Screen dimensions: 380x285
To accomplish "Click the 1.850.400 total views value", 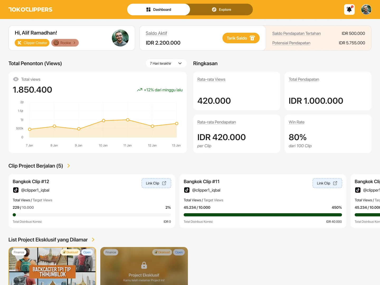I will [x=32, y=90].
